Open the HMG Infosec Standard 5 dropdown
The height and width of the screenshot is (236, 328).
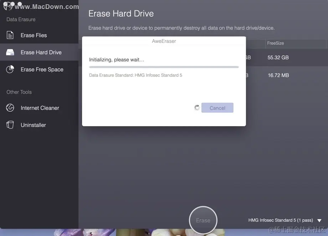pos(285,220)
